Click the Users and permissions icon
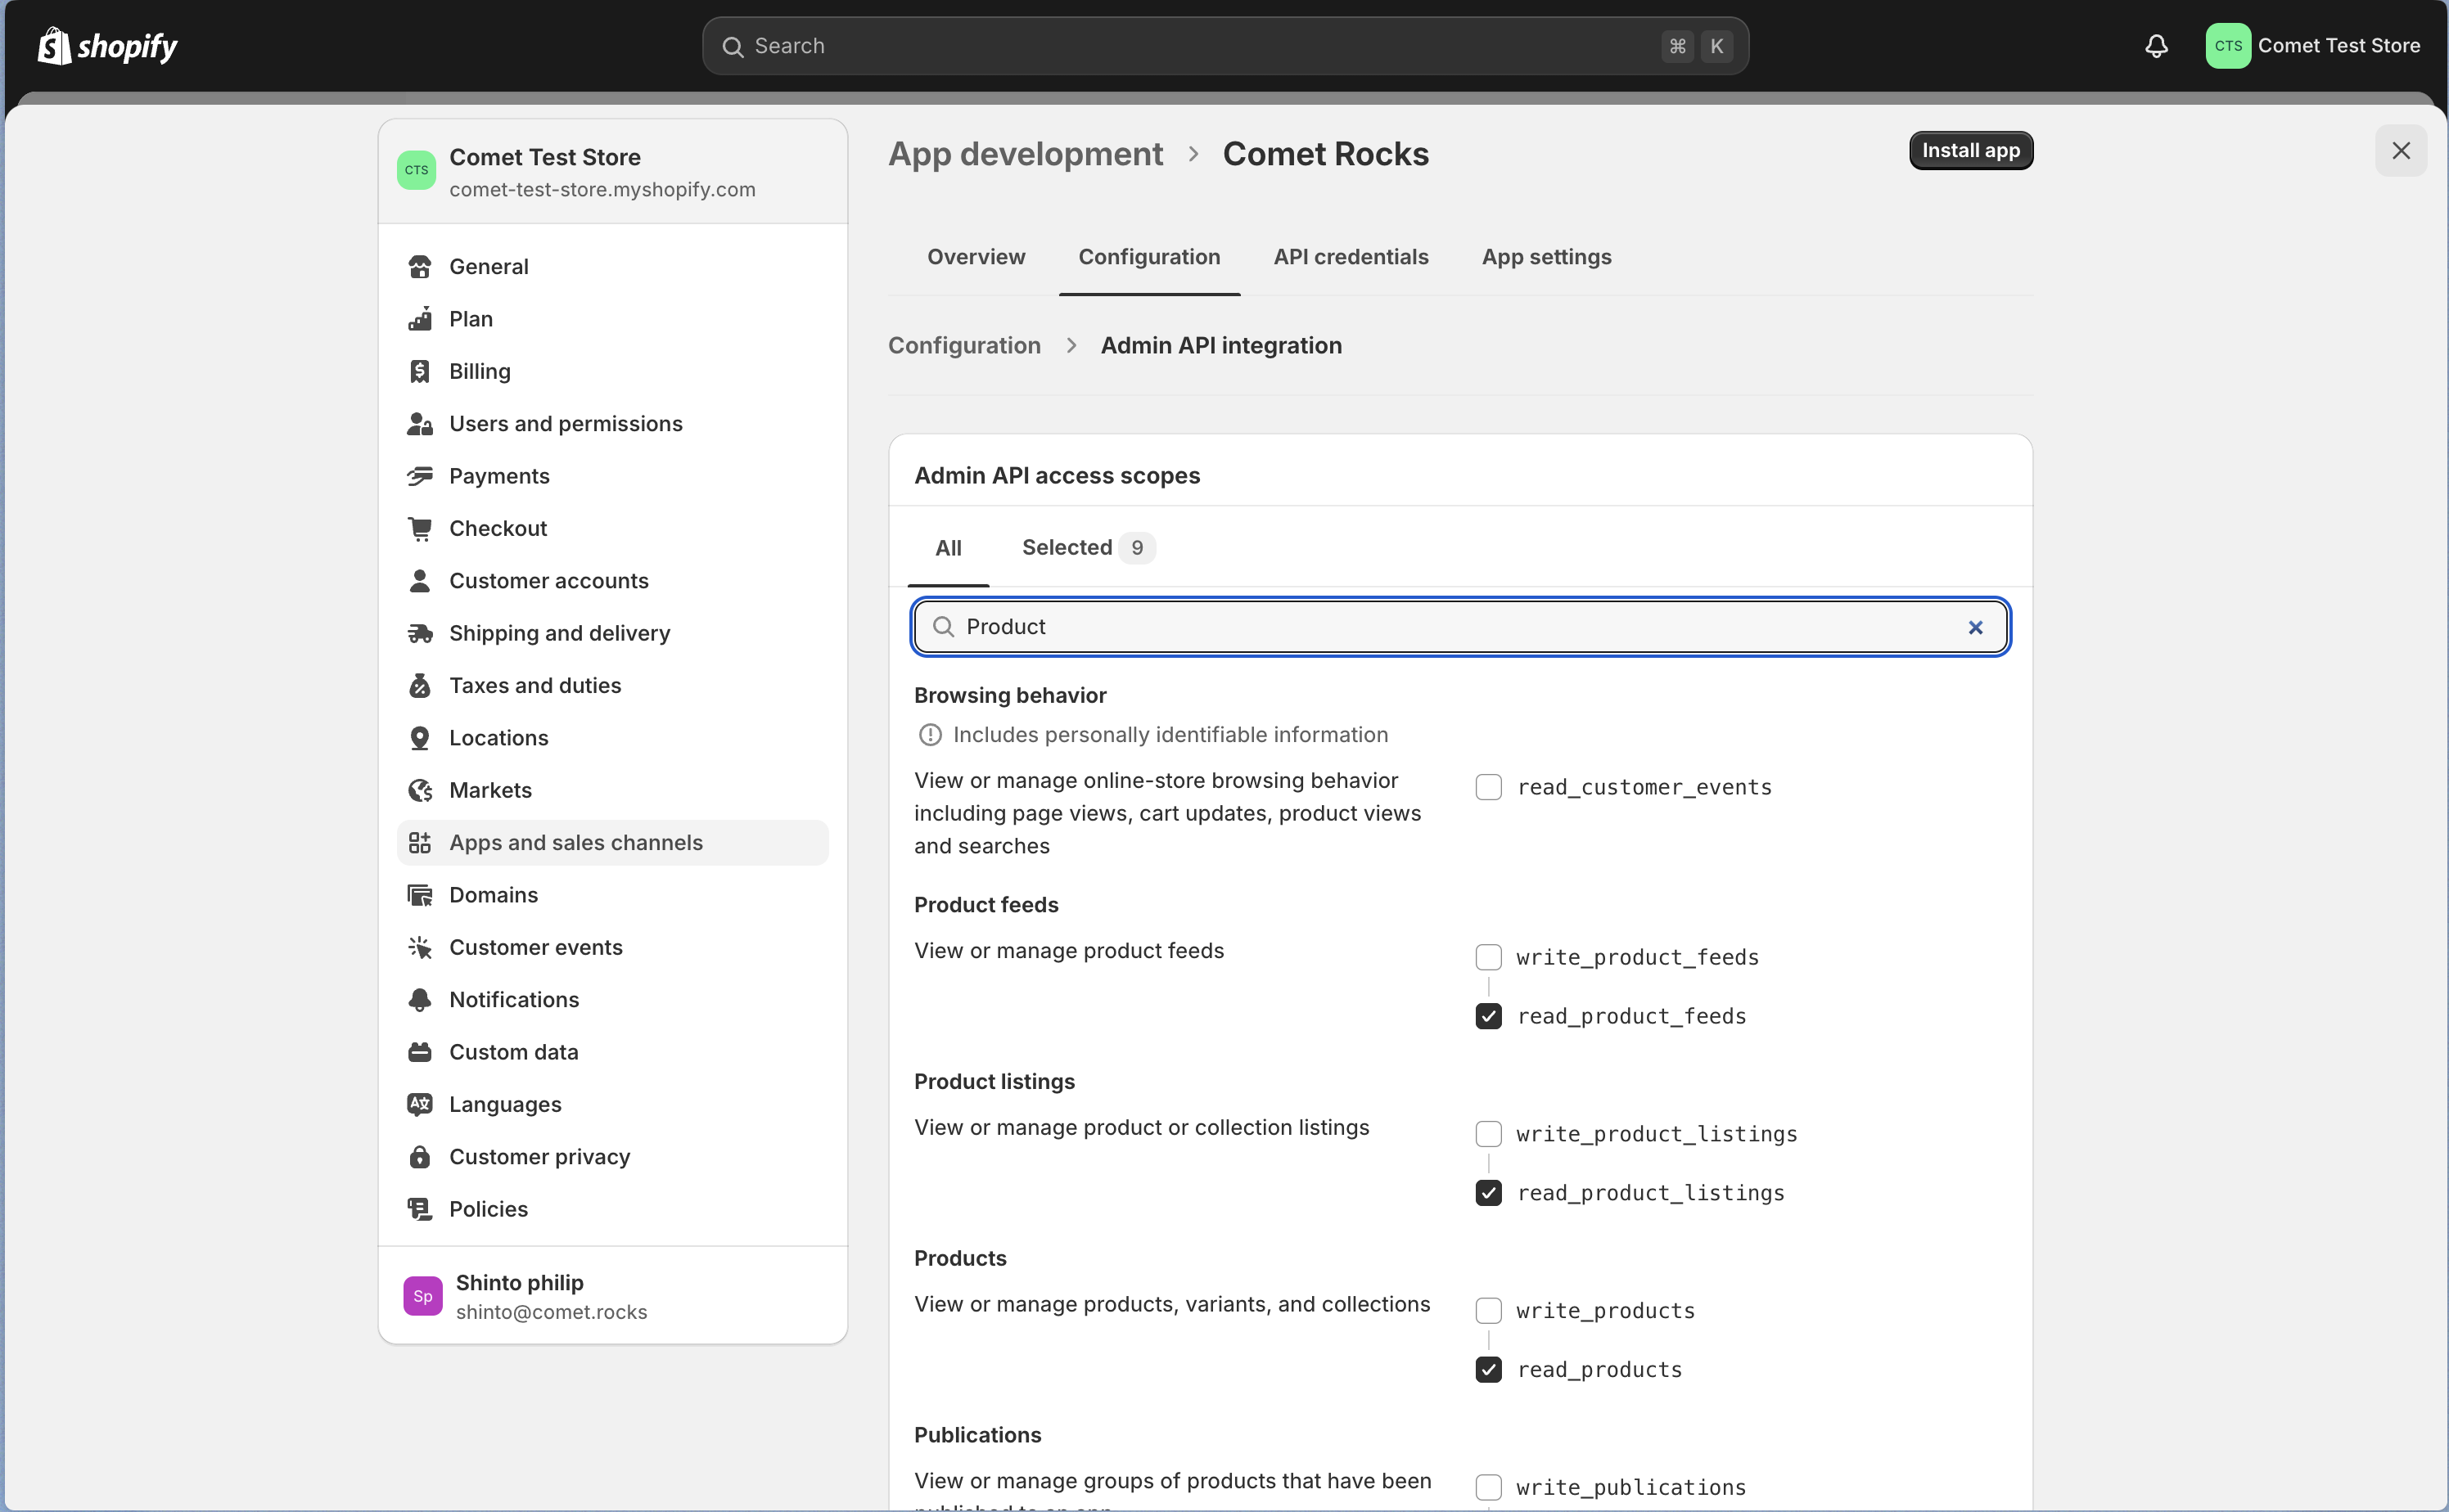This screenshot has height=1512, width=2449. tap(420, 424)
